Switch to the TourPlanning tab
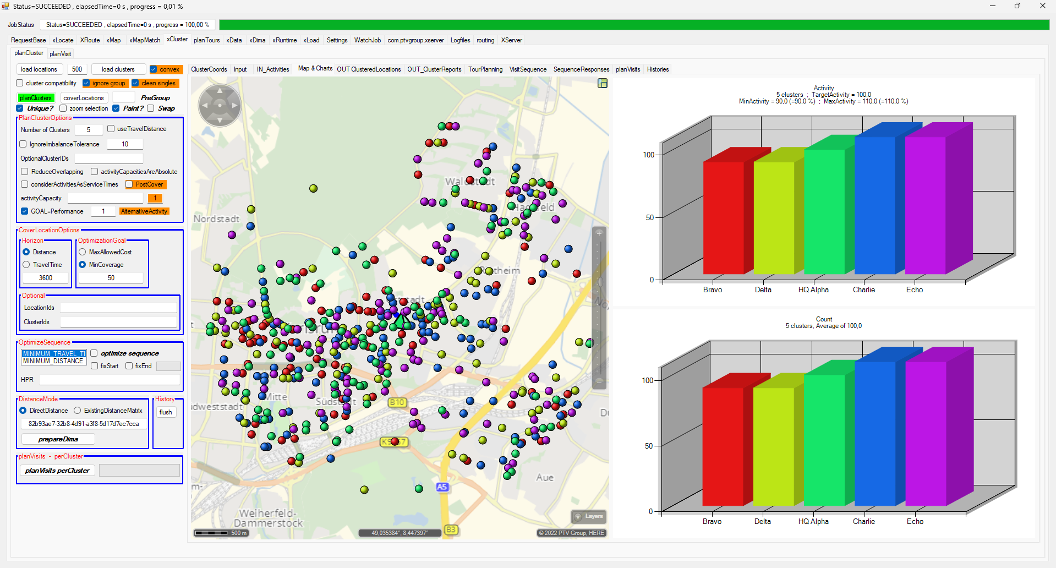 tap(485, 69)
